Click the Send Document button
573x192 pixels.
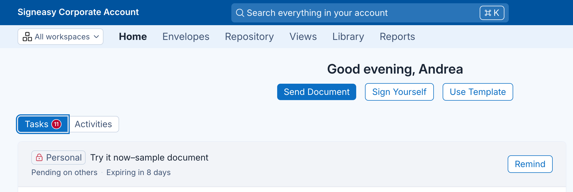click(x=317, y=92)
